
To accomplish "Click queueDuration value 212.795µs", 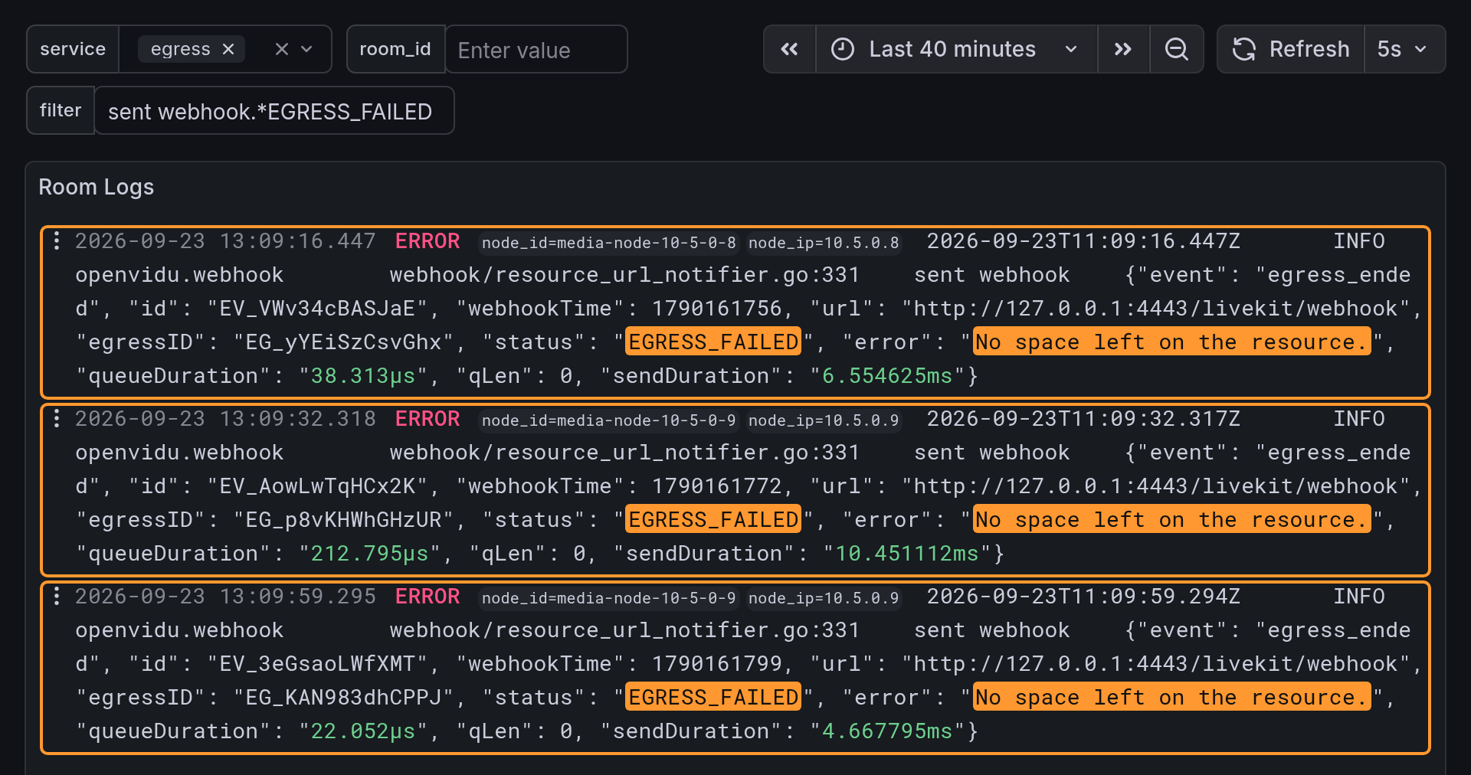I will [x=369, y=554].
